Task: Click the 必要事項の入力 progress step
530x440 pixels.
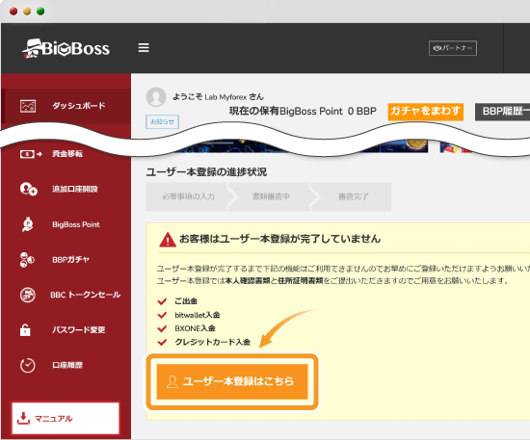Action: click(188, 196)
